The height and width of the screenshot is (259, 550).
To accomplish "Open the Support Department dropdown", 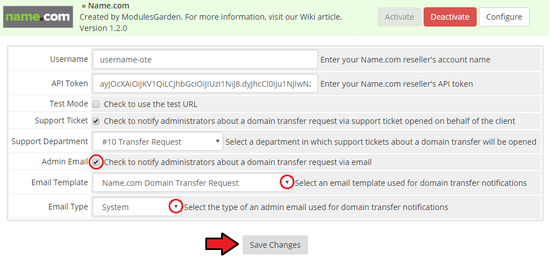I will (x=158, y=141).
